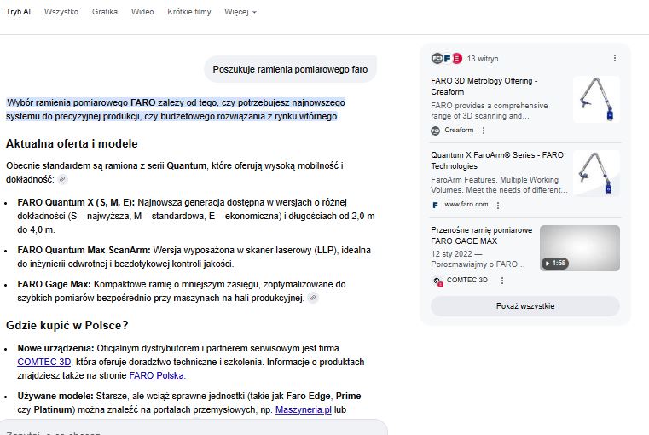Click the Creaform favicon in the first source card
Viewport: 649px width, 435px height.
pos(436,130)
